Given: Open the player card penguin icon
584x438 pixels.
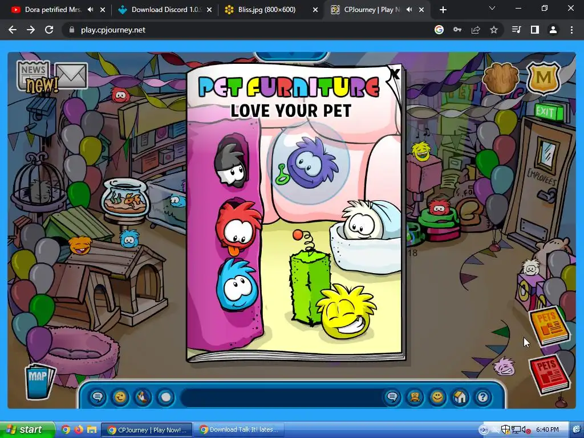Looking at the screenshot, I should pos(415,397).
